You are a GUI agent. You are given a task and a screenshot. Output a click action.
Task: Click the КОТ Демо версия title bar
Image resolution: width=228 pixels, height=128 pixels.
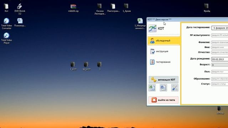pos(187,20)
